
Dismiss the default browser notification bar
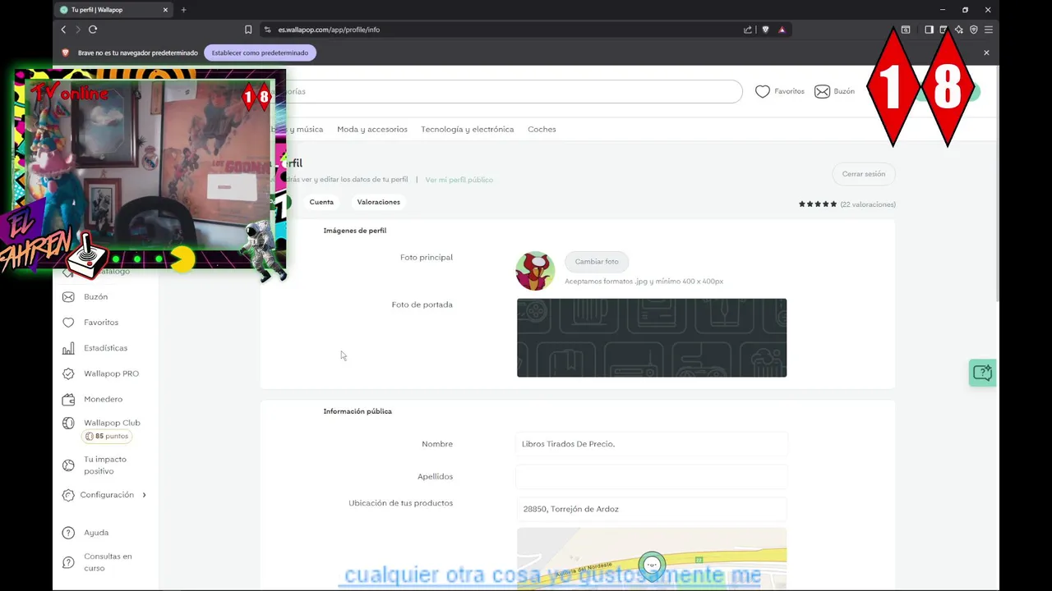click(x=986, y=53)
